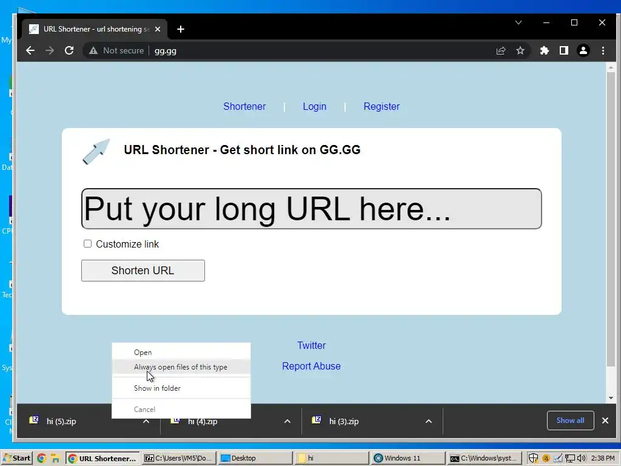This screenshot has height=466, width=621.
Task: Enable the Customize link checkbox
Action: 87,244
